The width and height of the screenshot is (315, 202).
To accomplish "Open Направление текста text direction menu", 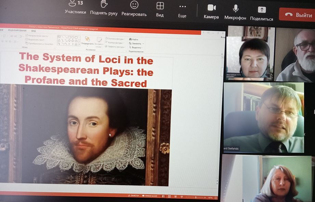I will click(37, 36).
